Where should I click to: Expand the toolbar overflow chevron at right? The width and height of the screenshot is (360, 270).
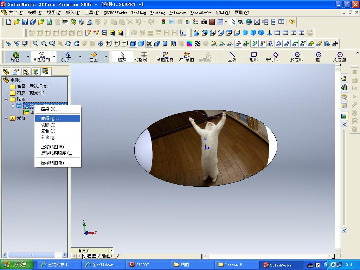[x=357, y=53]
